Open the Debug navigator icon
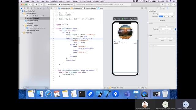 click(41, 8)
